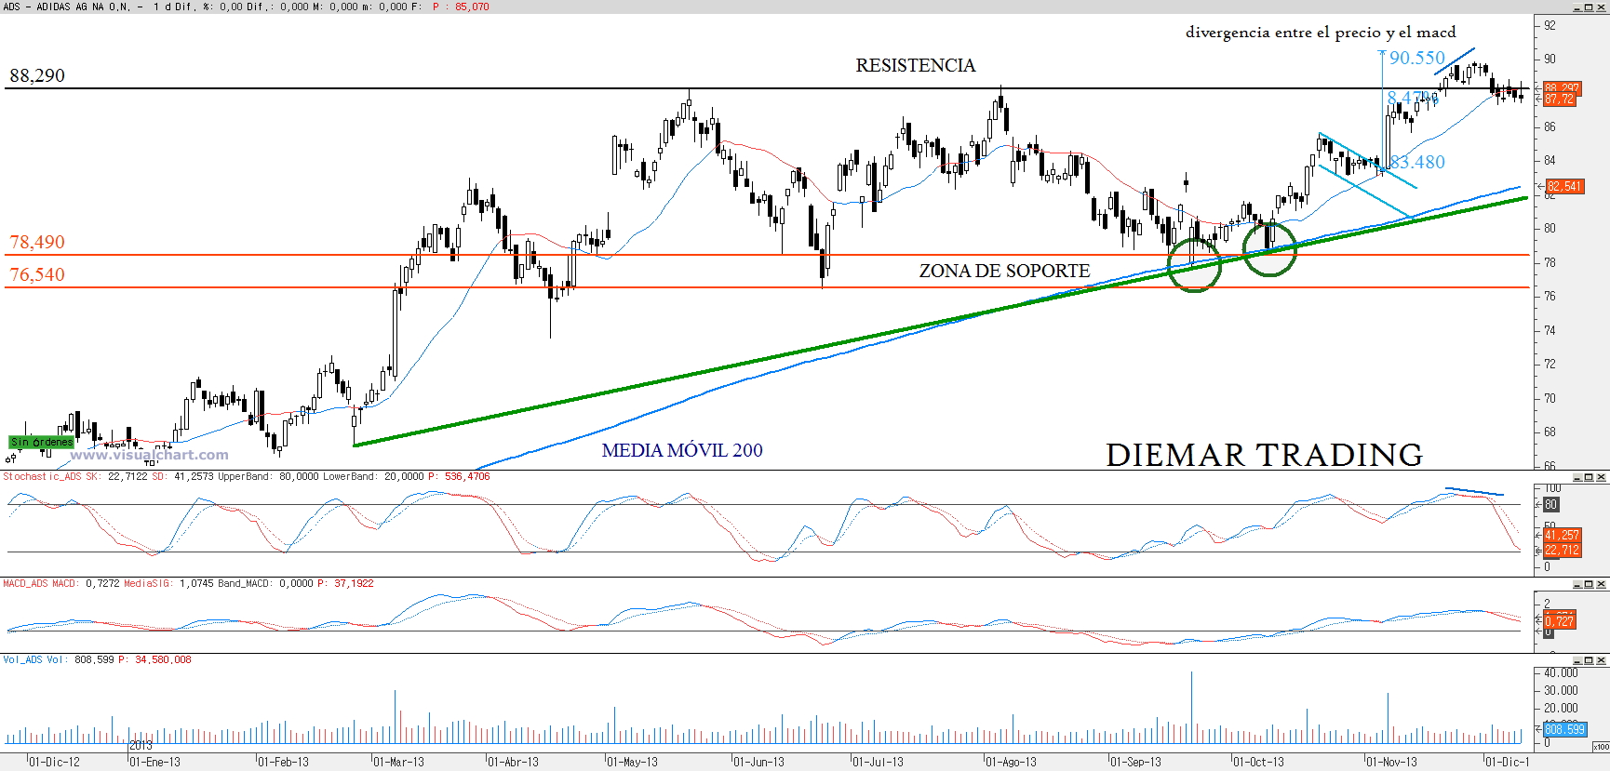Select the 22,712 stochastic SK value tag

click(1563, 551)
